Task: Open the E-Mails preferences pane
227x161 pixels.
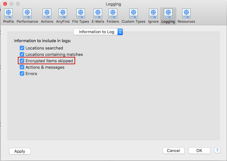Action: tap(98, 16)
